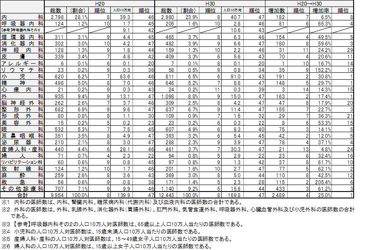Screen dimensions: 381x250
Task: Click the 増加率 column header
Action: 322,10
